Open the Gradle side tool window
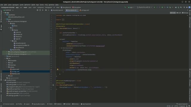This screenshot has width=191, height=107. pyautogui.click(x=190, y=12)
